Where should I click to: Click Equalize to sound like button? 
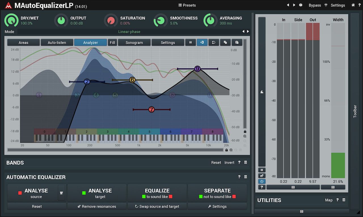[x=157, y=193]
